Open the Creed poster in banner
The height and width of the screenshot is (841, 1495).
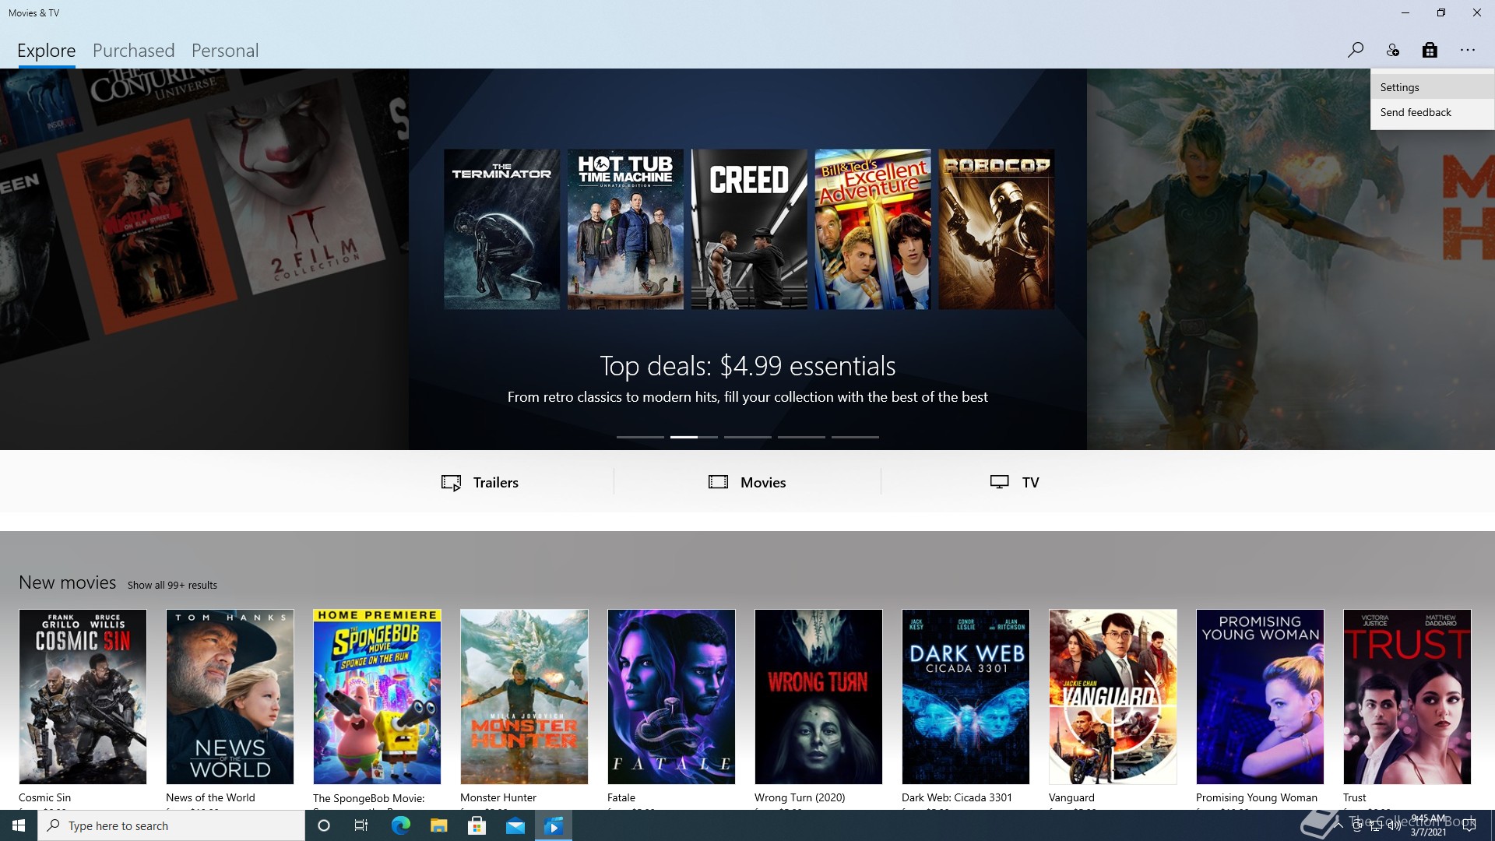coord(749,229)
